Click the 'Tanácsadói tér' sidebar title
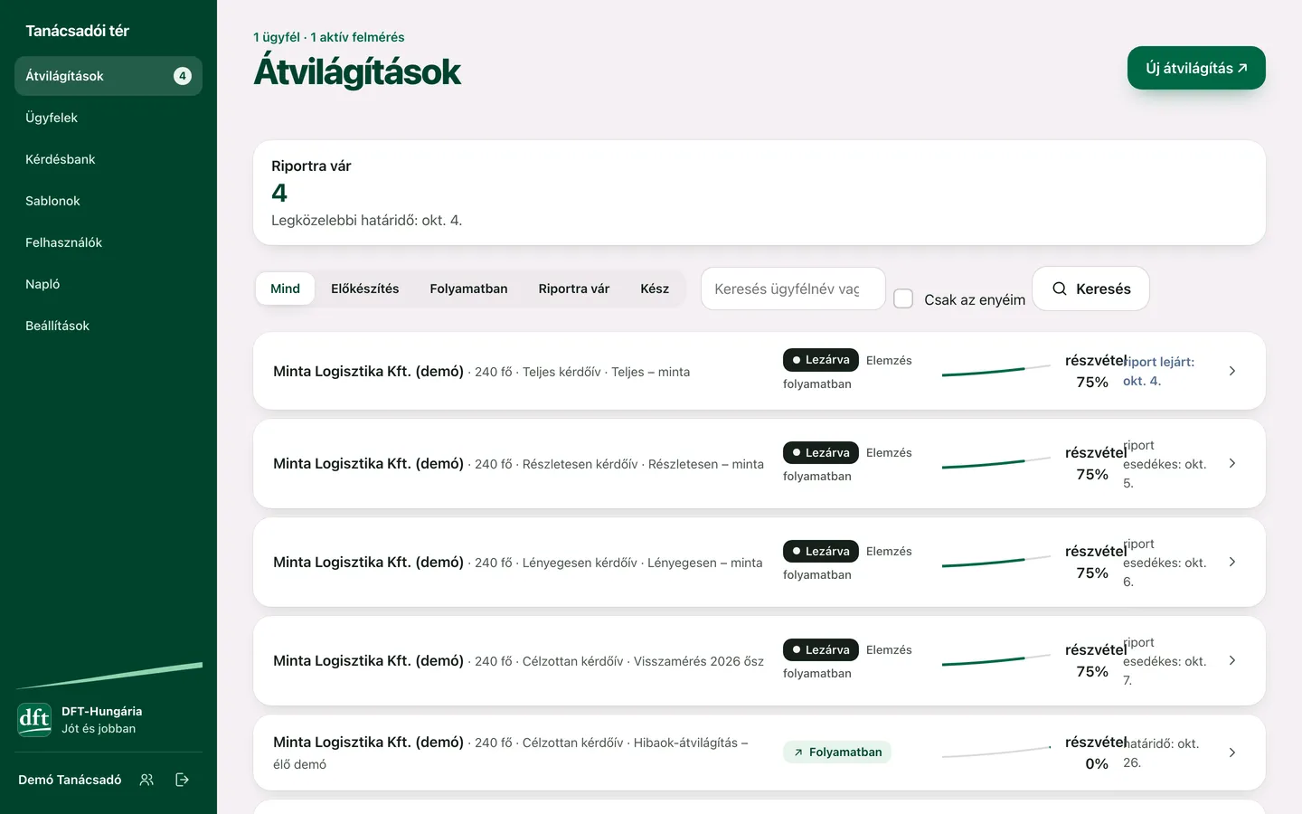 pyautogui.click(x=77, y=31)
